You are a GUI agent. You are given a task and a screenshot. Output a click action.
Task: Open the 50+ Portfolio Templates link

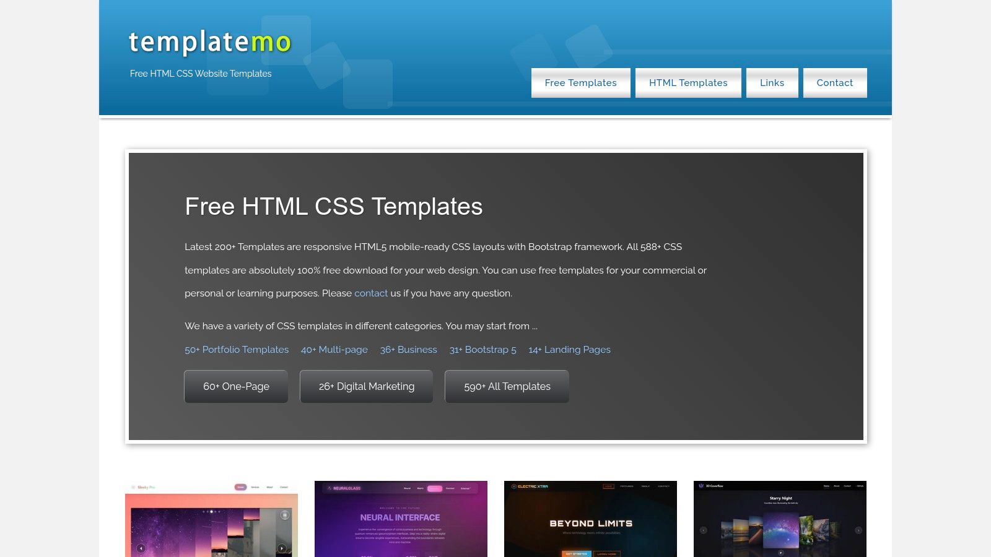pyautogui.click(x=237, y=350)
